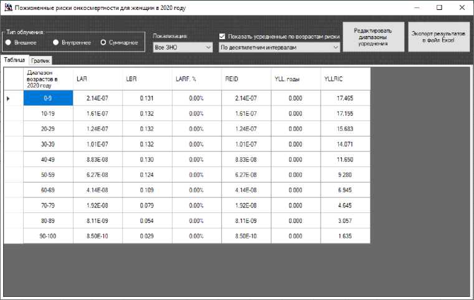Click LBR value 0.109 in row 60-69
Viewport: 474px width, 300px height.
[147, 190]
